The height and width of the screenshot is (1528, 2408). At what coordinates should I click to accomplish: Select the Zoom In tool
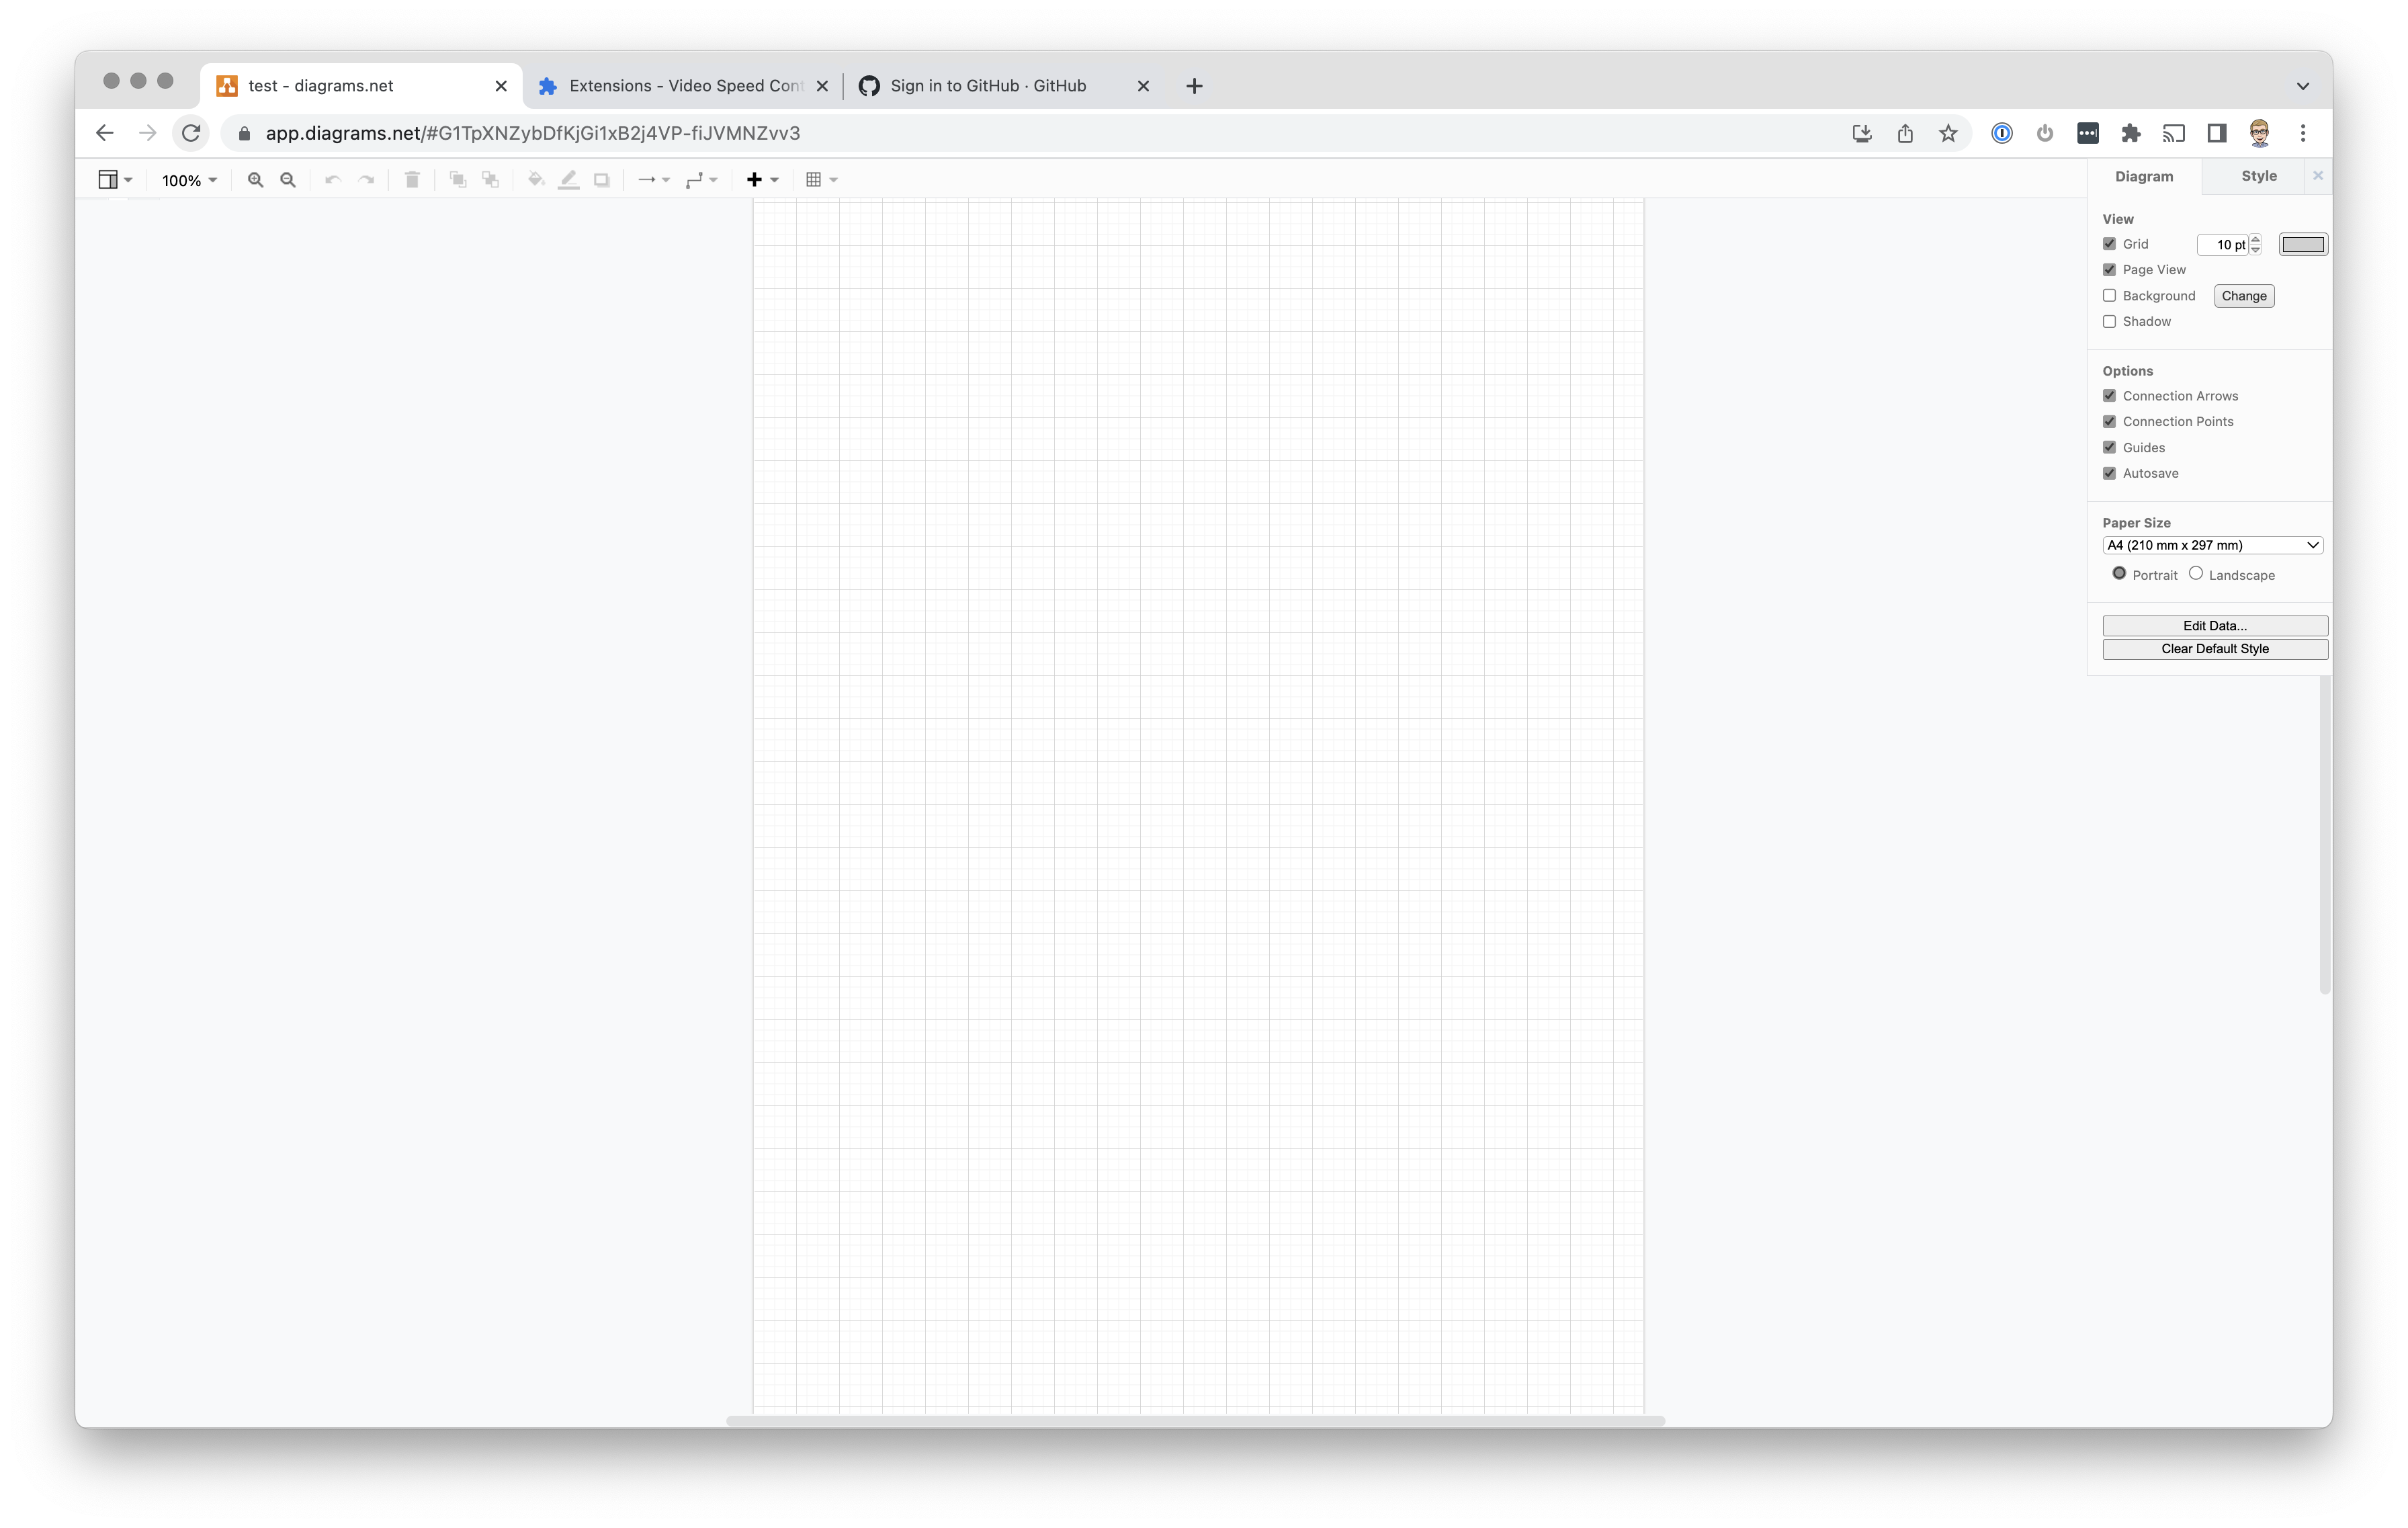[x=255, y=179]
